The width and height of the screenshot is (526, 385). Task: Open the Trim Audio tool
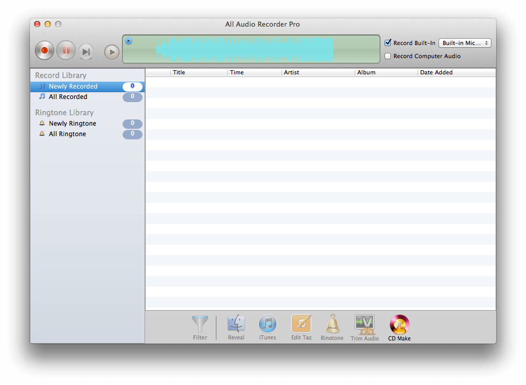(x=365, y=328)
